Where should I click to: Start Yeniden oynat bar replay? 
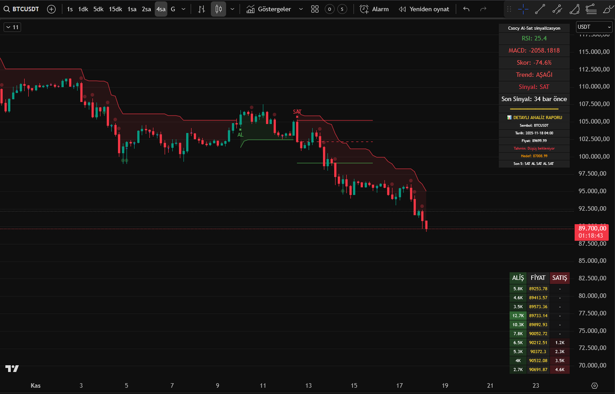pos(424,9)
